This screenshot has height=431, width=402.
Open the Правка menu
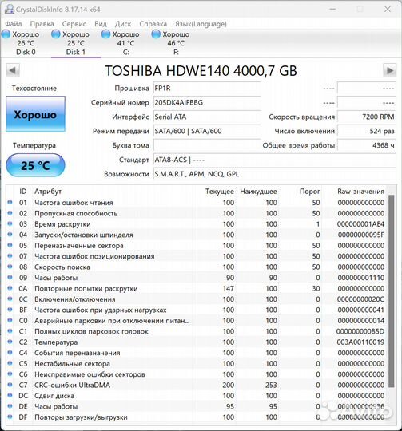click(42, 24)
